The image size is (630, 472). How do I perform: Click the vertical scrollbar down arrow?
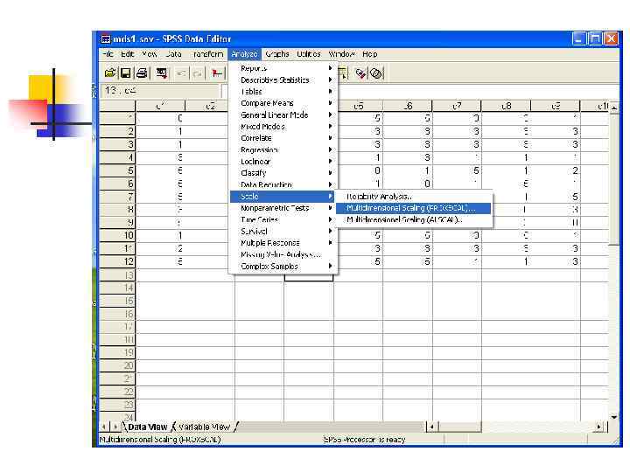(614, 418)
